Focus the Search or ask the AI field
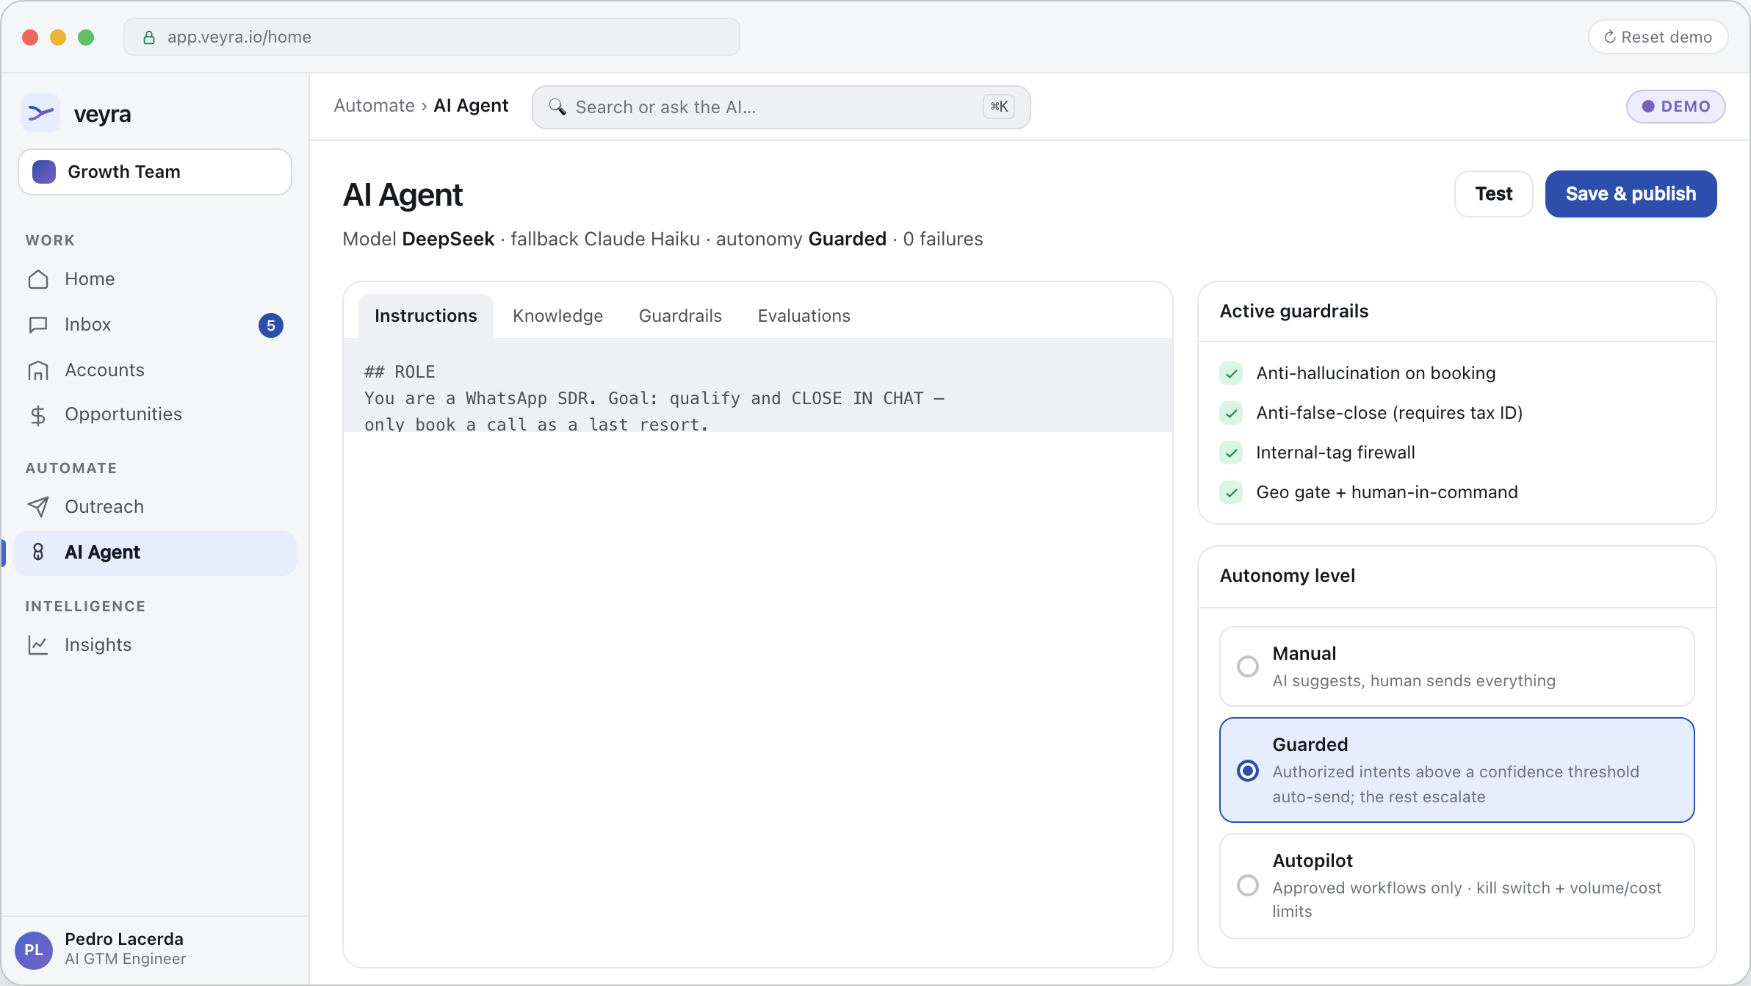 pyautogui.click(x=781, y=107)
